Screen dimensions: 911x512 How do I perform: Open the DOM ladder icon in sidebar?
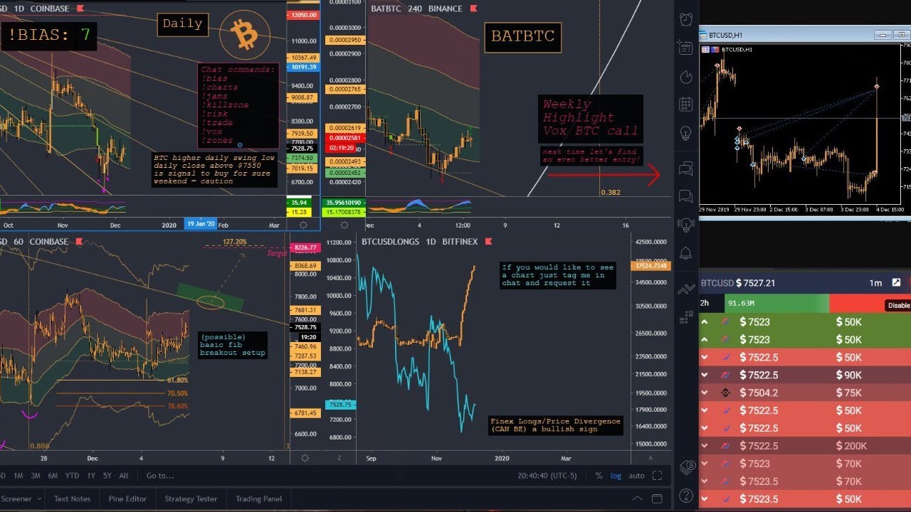686,318
